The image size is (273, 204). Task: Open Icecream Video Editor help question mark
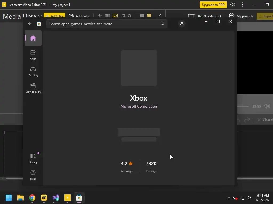(x=242, y=5)
